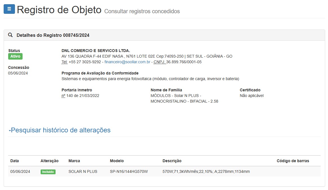
Task: Click the magnifier icon beside Detalhes do Registro
Action: [x=10, y=35]
